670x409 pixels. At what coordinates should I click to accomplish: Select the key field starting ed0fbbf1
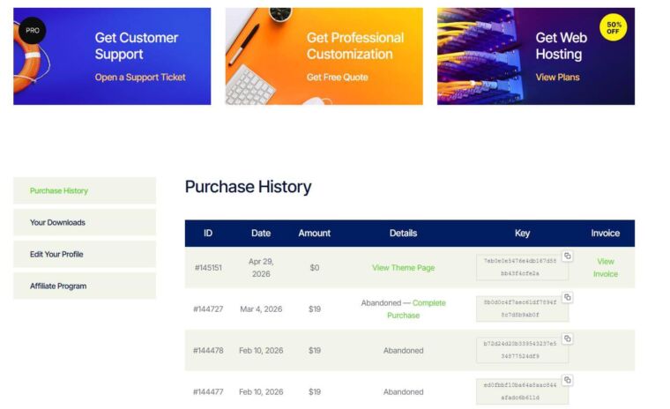[522, 391]
